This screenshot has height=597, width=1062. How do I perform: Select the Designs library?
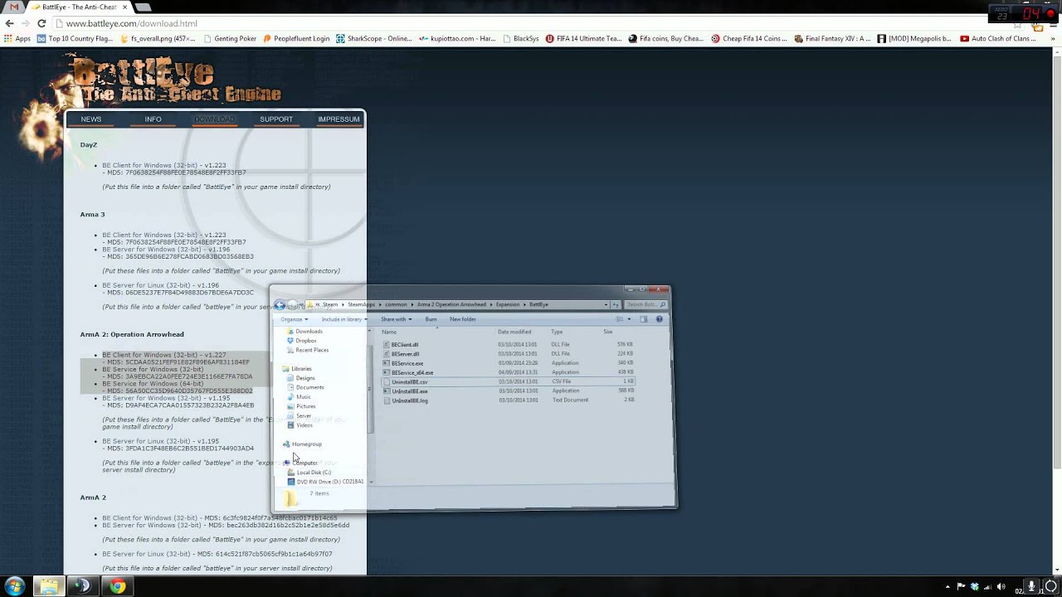point(301,378)
